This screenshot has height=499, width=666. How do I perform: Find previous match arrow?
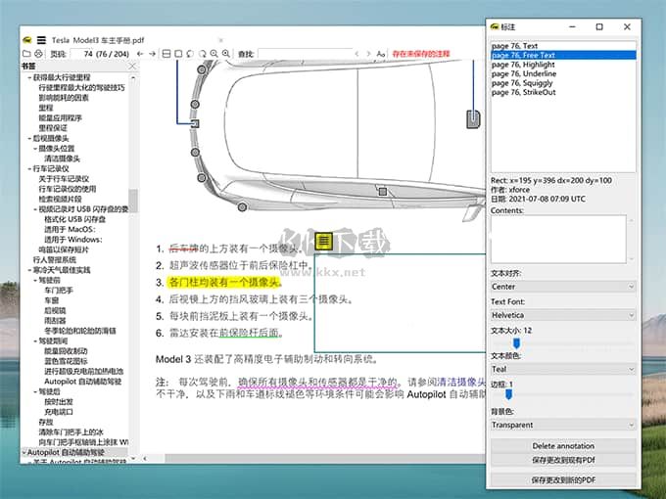tap(357, 54)
